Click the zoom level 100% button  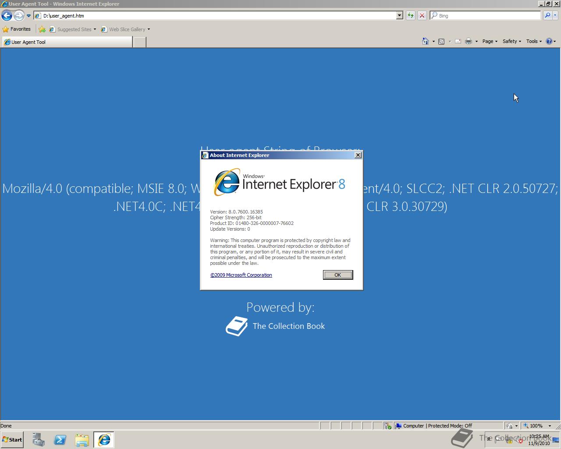(533, 426)
